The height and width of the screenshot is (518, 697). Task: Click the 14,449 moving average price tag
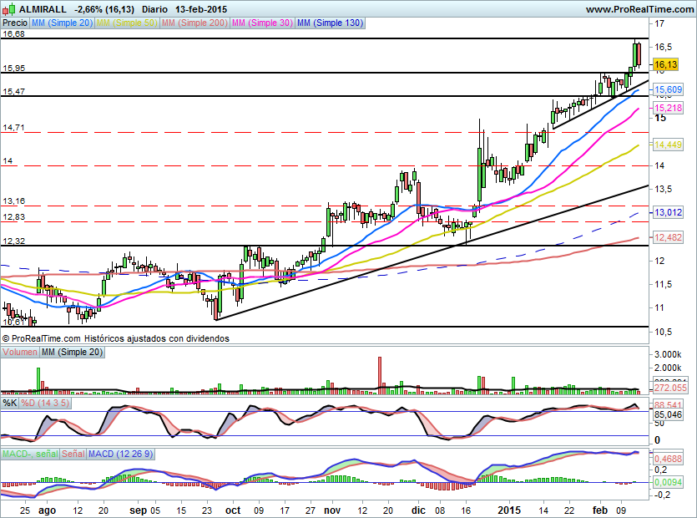tap(668, 145)
